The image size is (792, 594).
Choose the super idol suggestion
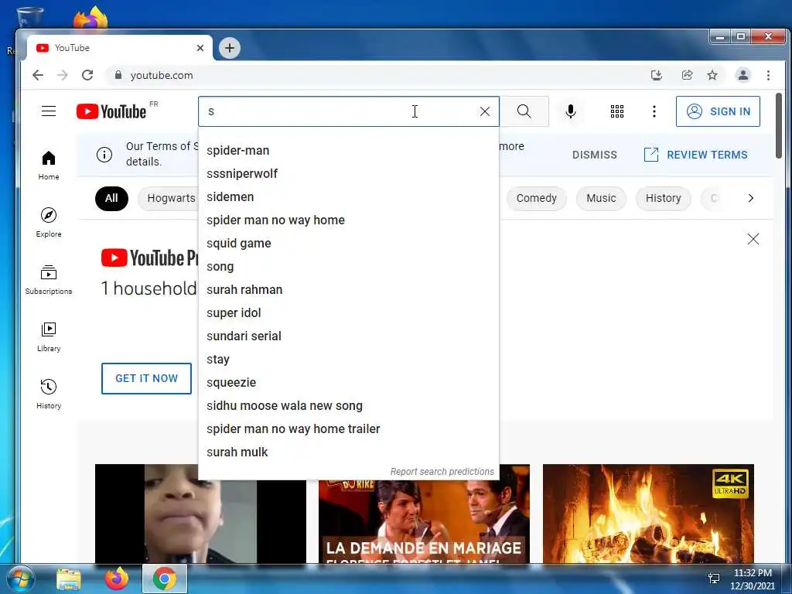point(349,313)
